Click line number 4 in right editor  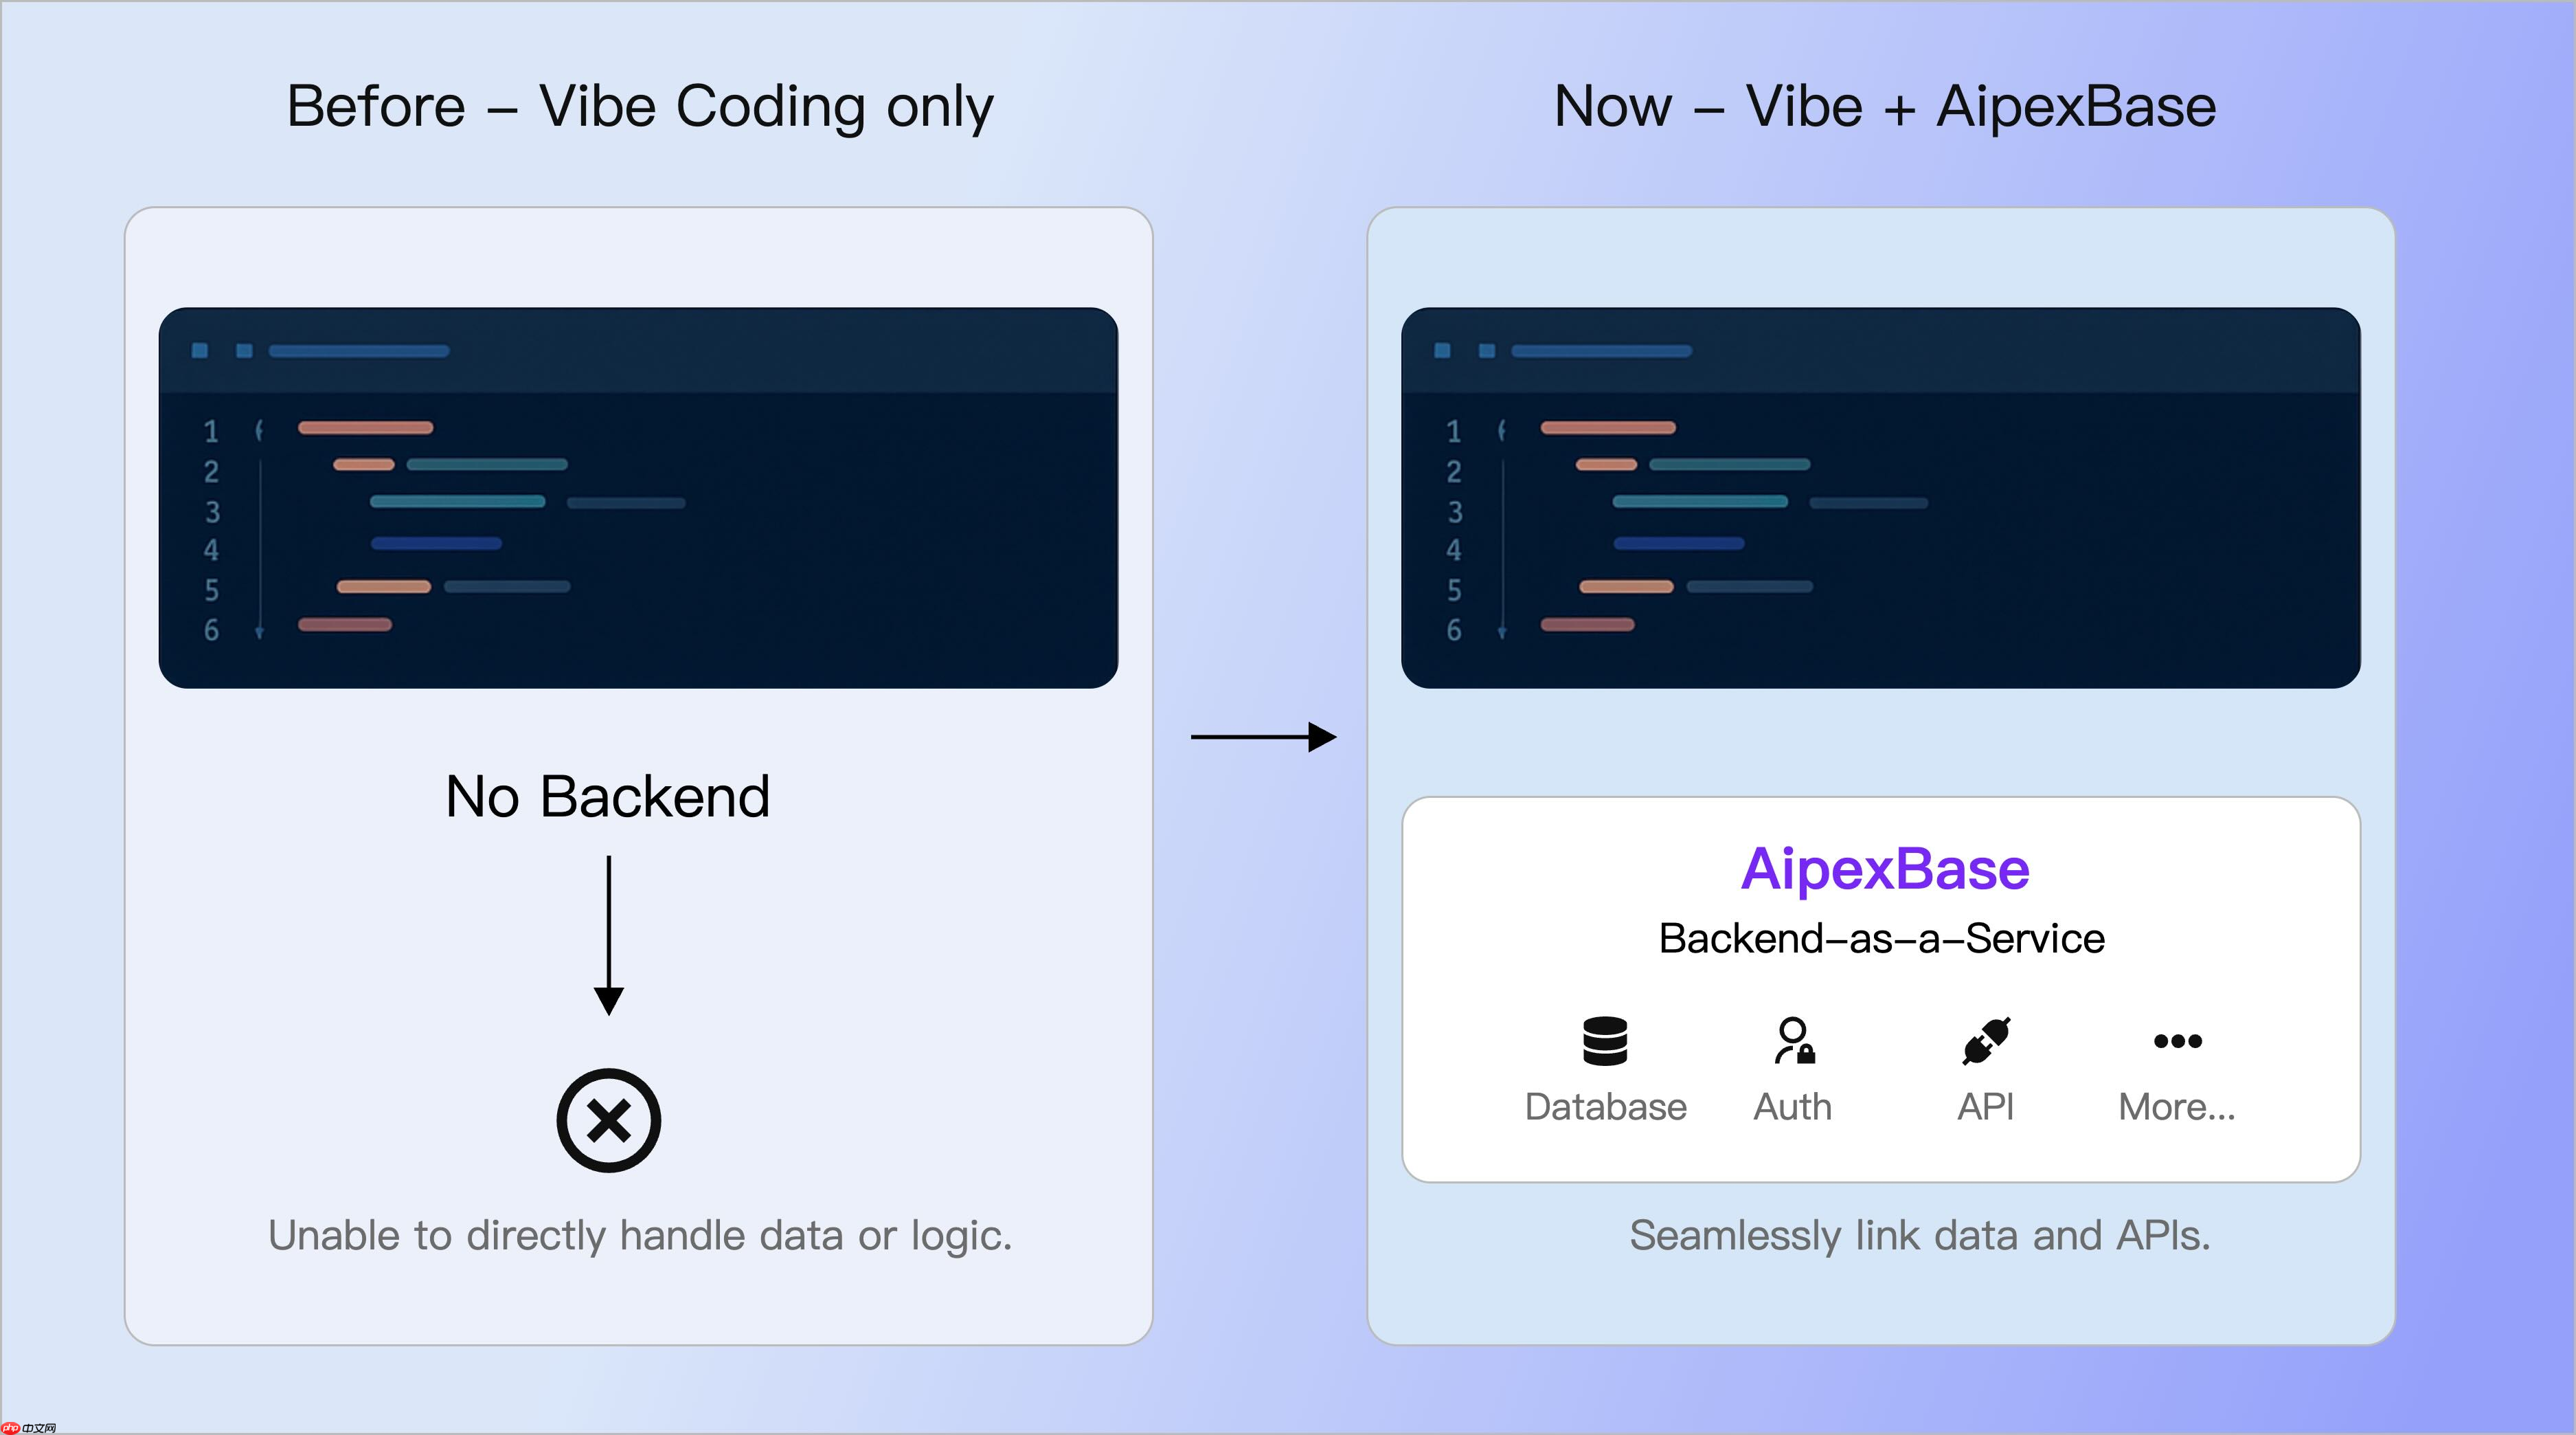pos(1453,548)
